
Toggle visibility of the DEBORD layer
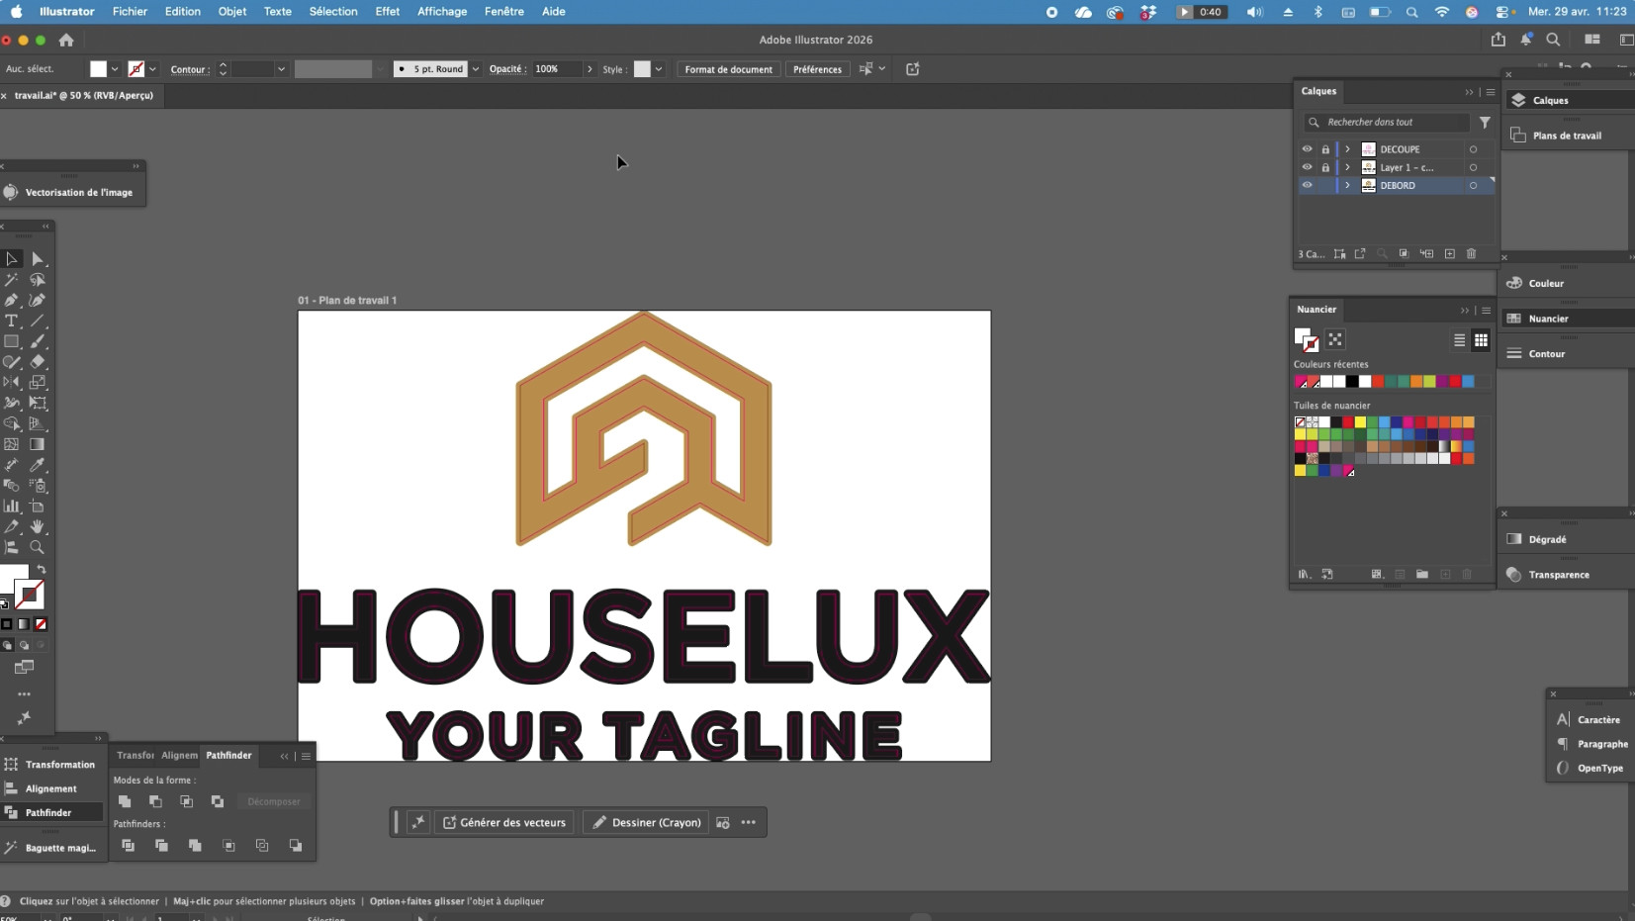click(x=1307, y=185)
